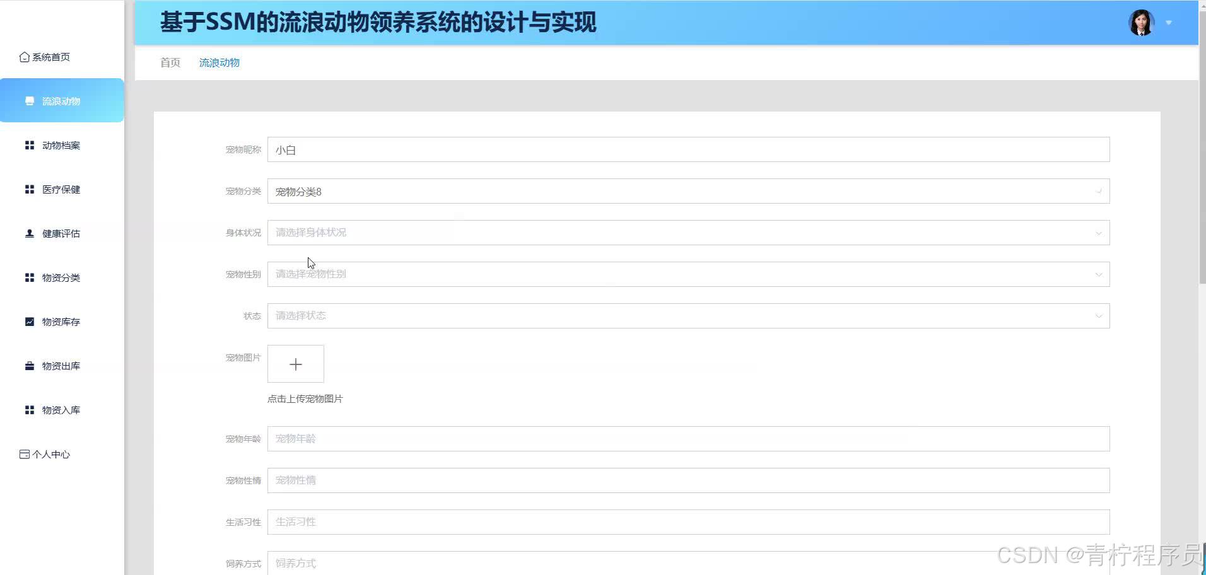Click the plus icon to upload pet picture
The width and height of the screenshot is (1206, 575).
[x=296, y=364]
